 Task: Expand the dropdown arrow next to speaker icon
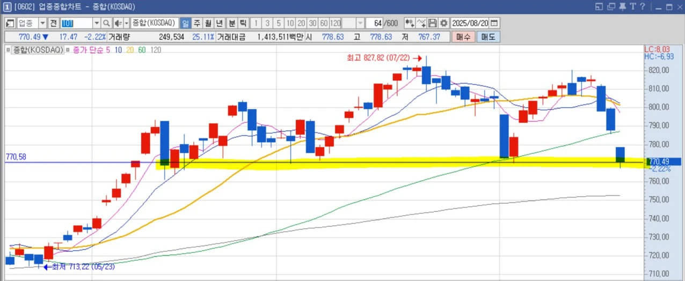click(127, 24)
